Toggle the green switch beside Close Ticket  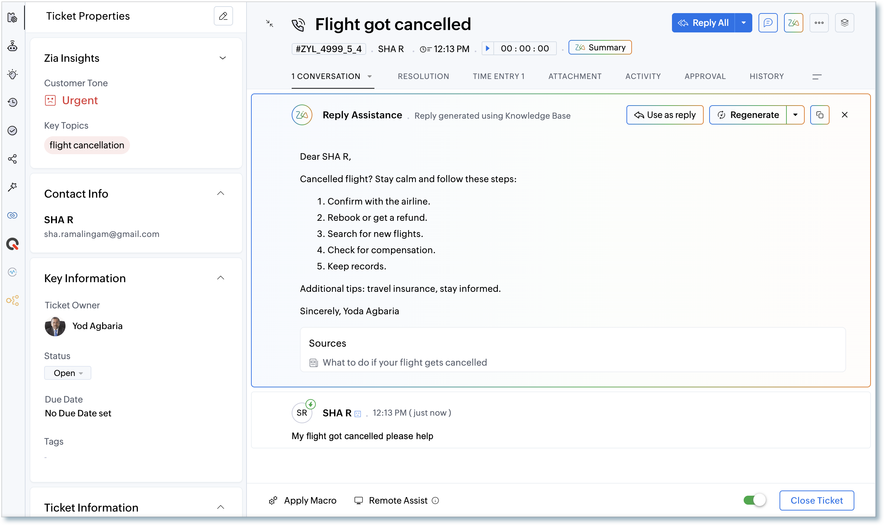click(x=754, y=500)
